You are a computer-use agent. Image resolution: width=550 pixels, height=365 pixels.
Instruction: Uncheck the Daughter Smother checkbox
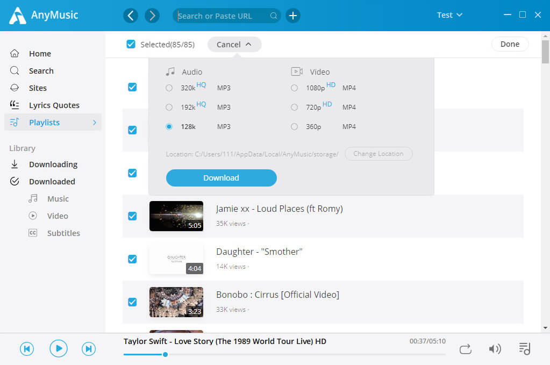point(132,259)
